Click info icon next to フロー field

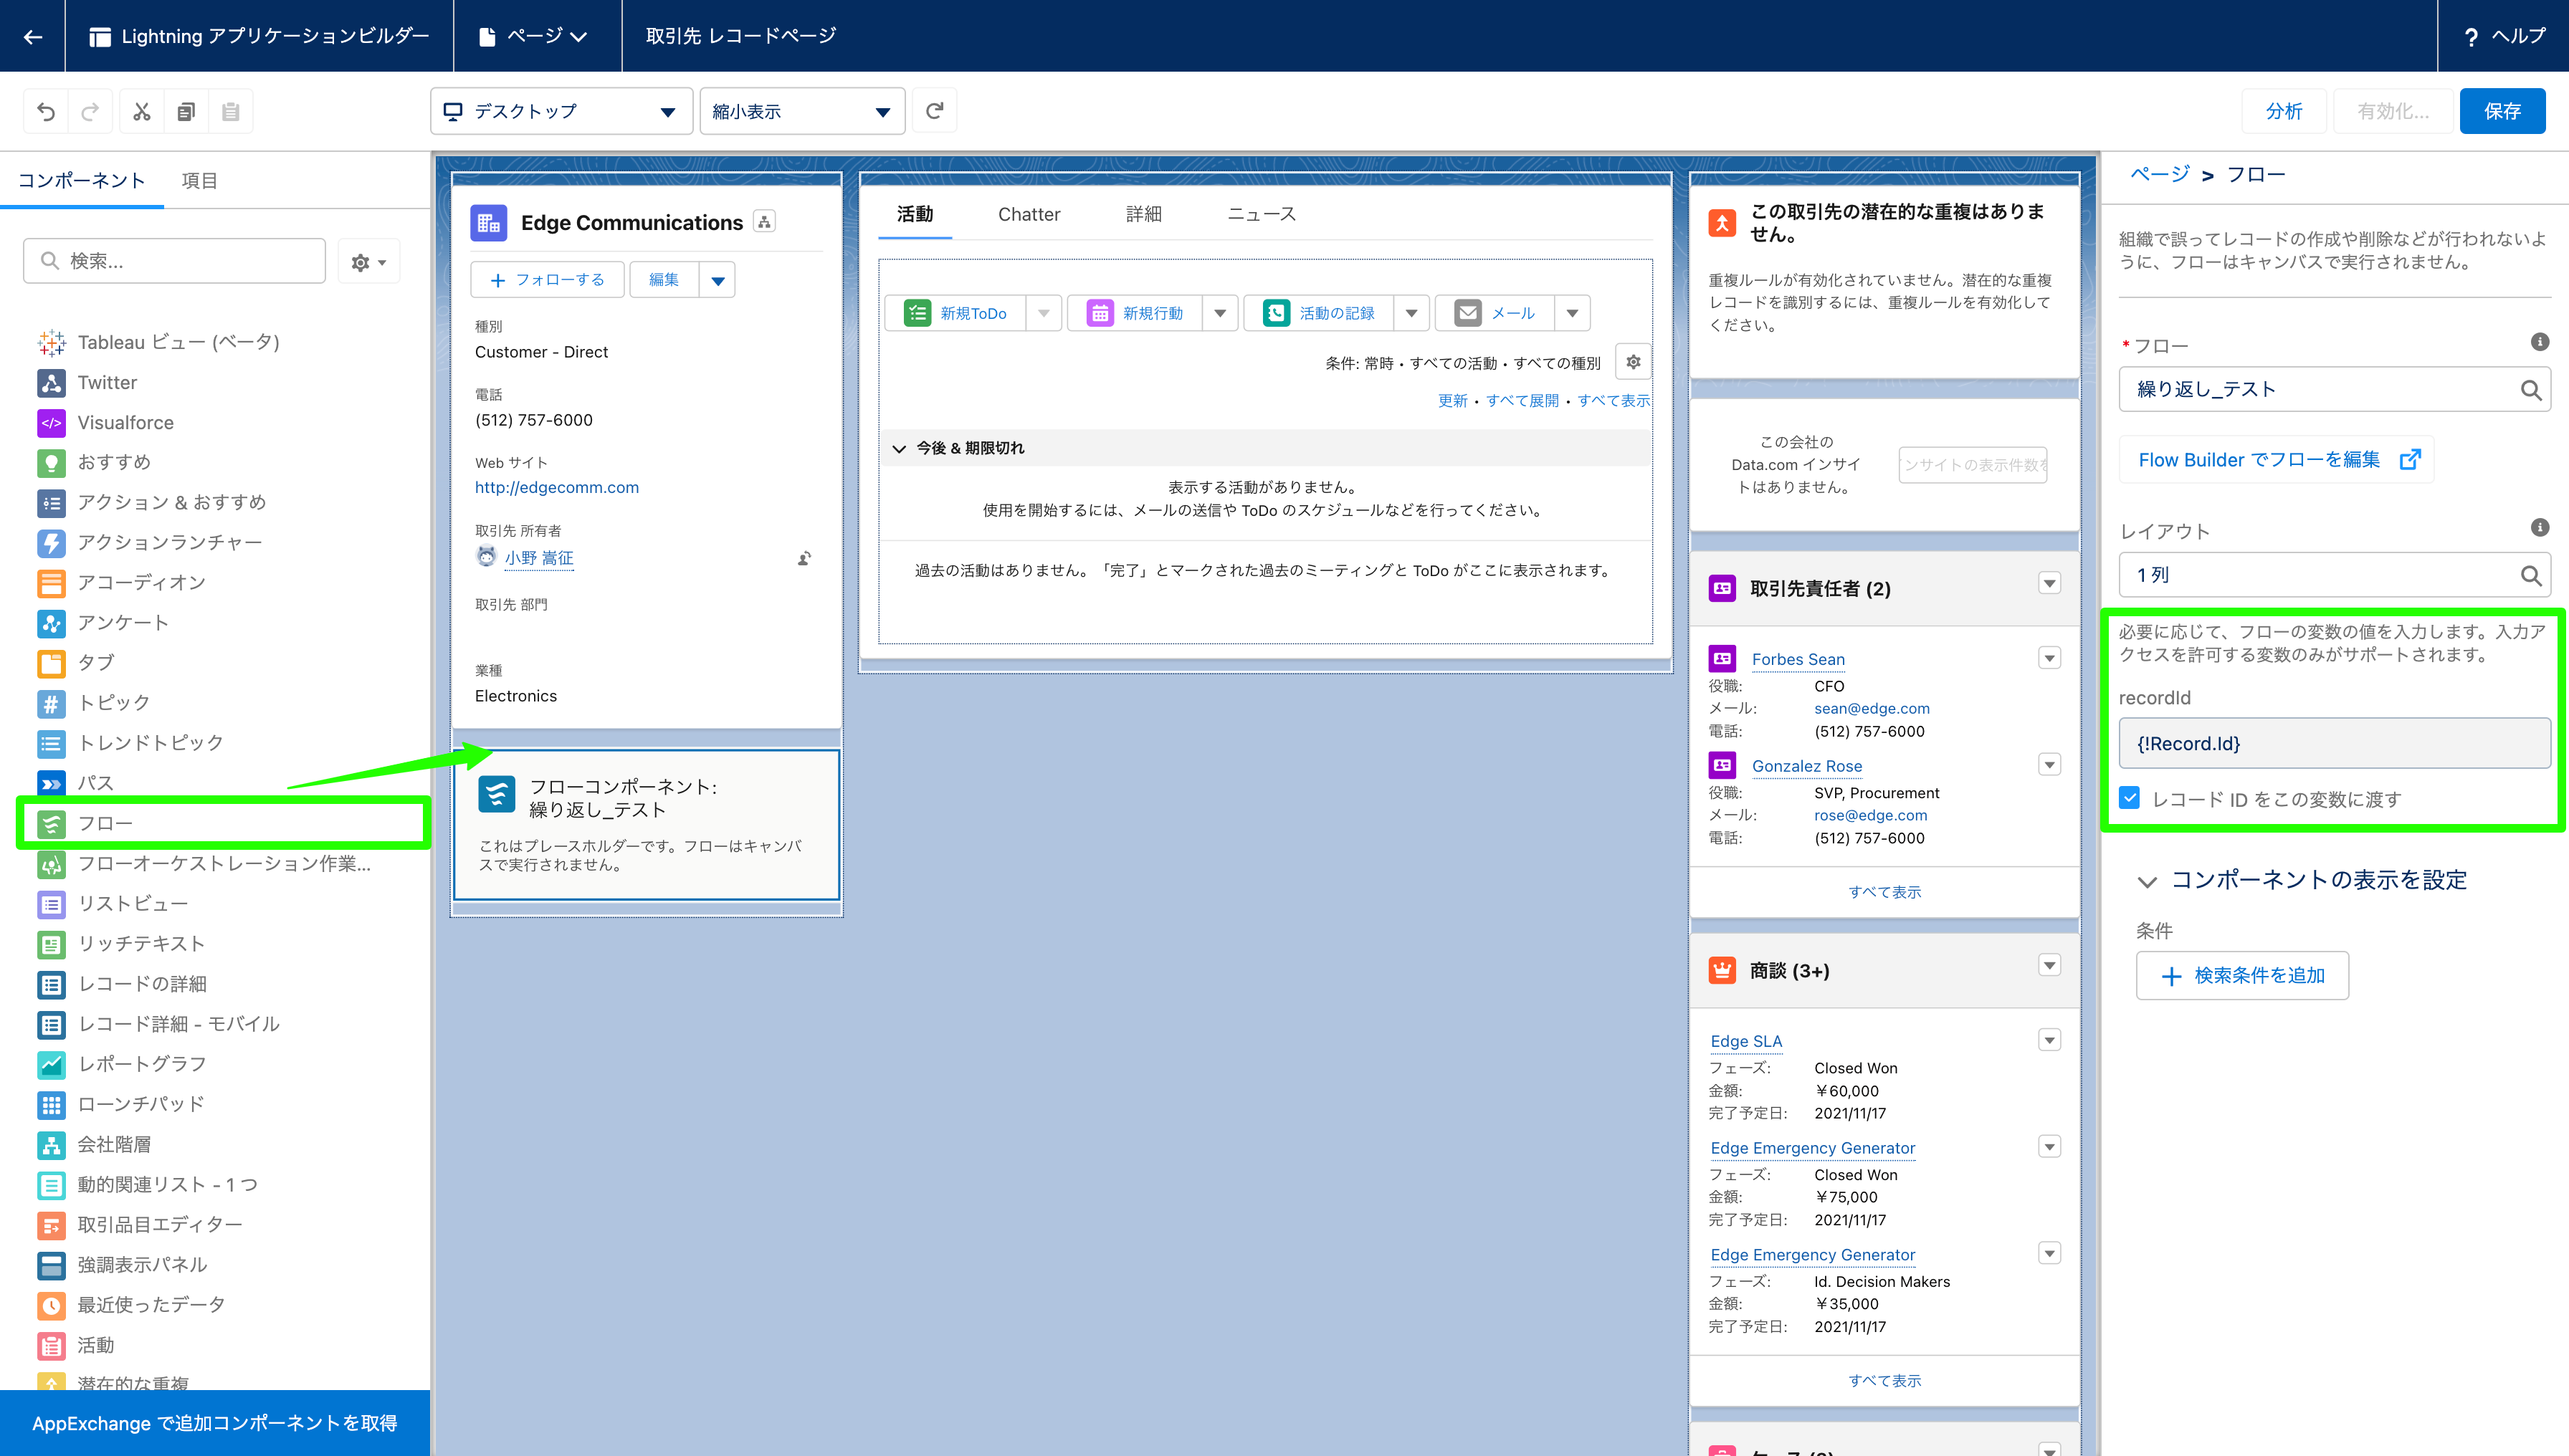(x=2539, y=342)
